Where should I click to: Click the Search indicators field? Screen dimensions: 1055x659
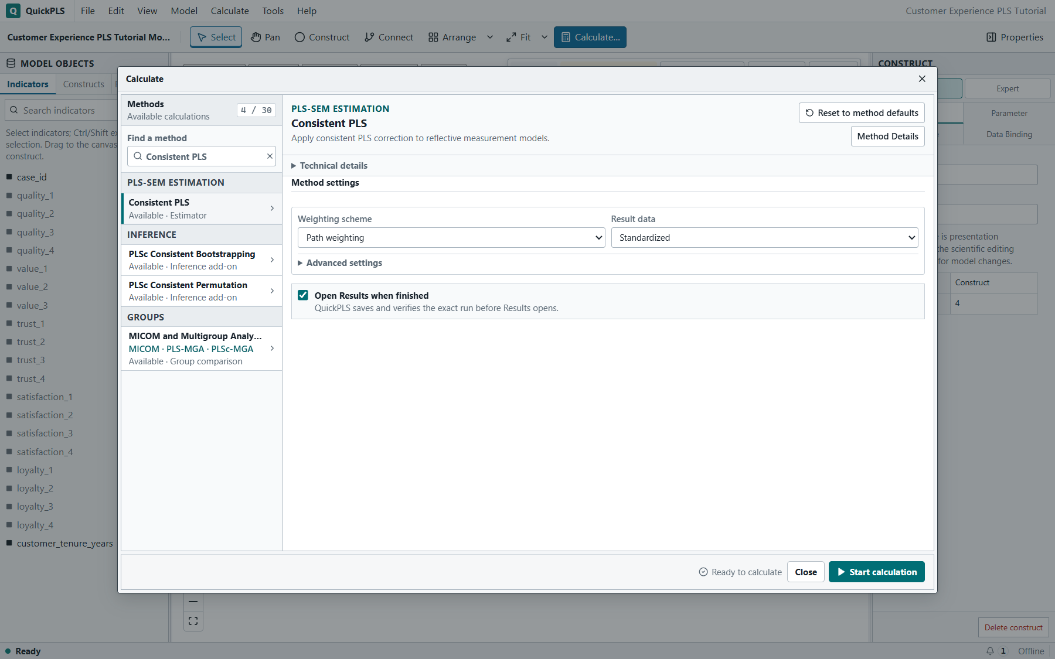coord(62,110)
